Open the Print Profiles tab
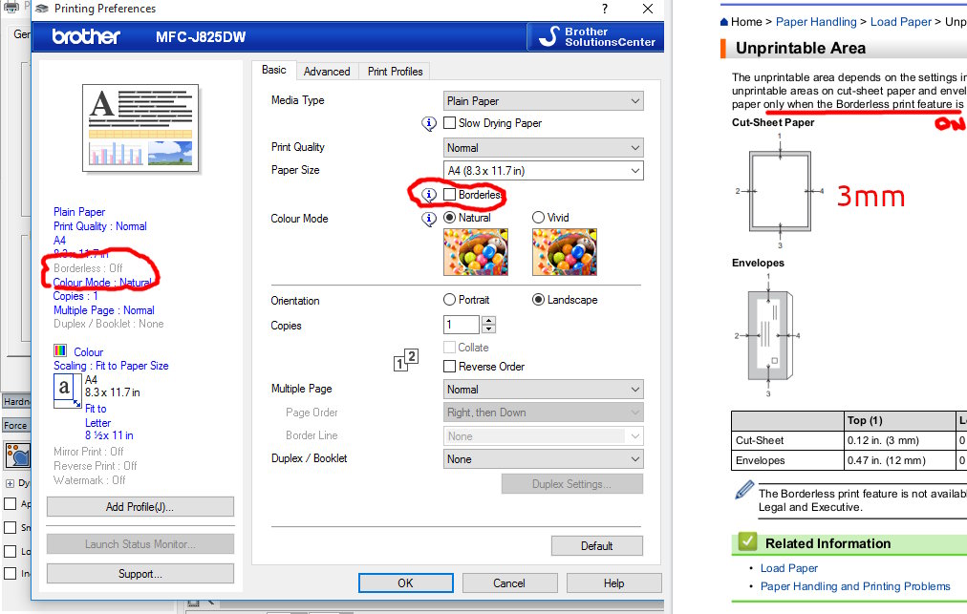The height and width of the screenshot is (614, 967). pos(396,72)
